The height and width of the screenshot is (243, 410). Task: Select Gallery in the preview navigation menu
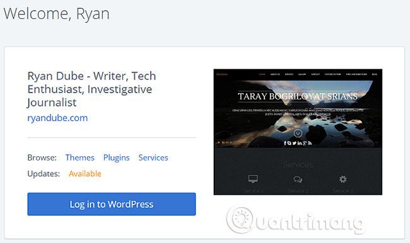[x=302, y=74]
